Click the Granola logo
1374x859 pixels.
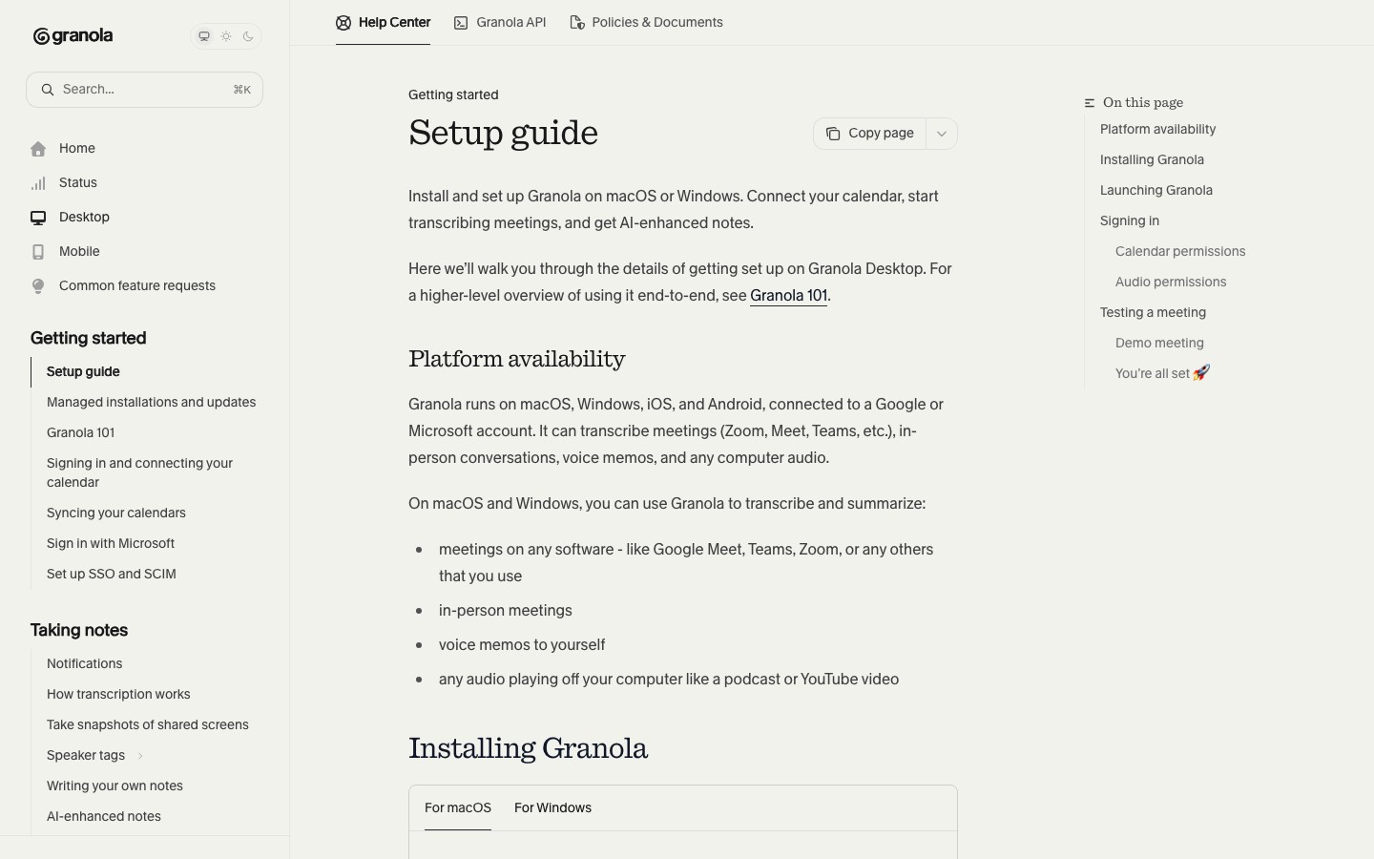[x=73, y=36]
